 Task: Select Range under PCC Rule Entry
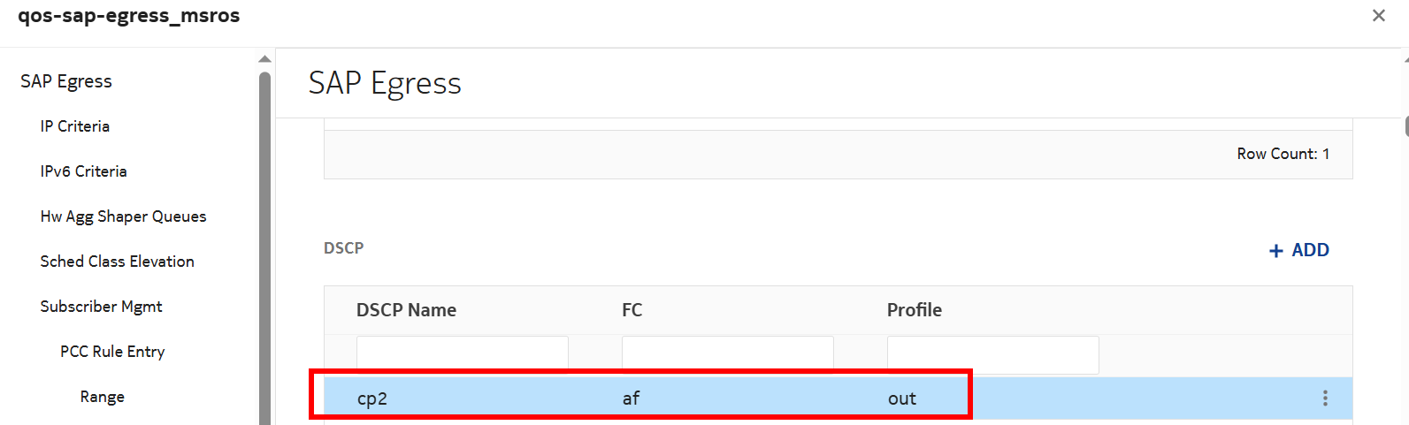(102, 397)
